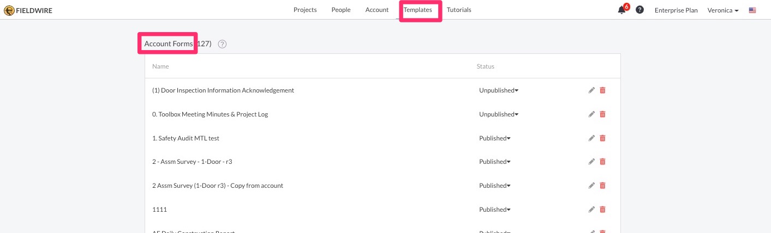Edit the Assm Survey Copy from account form

coord(591,186)
